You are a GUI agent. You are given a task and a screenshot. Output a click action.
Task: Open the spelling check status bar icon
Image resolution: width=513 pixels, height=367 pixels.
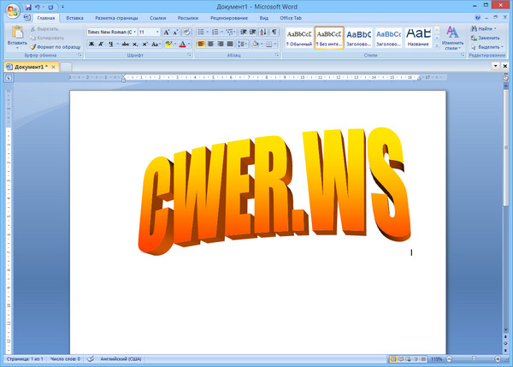(91, 358)
